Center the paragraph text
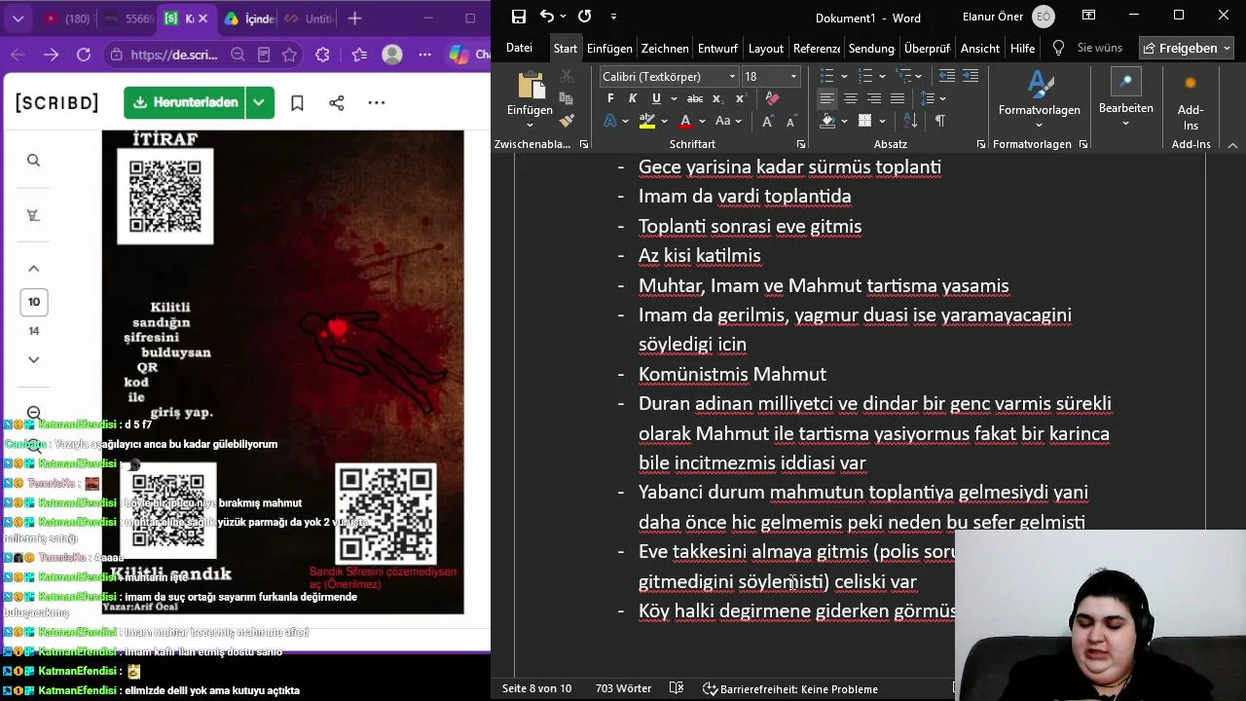Viewport: 1246px width, 701px height. [x=850, y=98]
